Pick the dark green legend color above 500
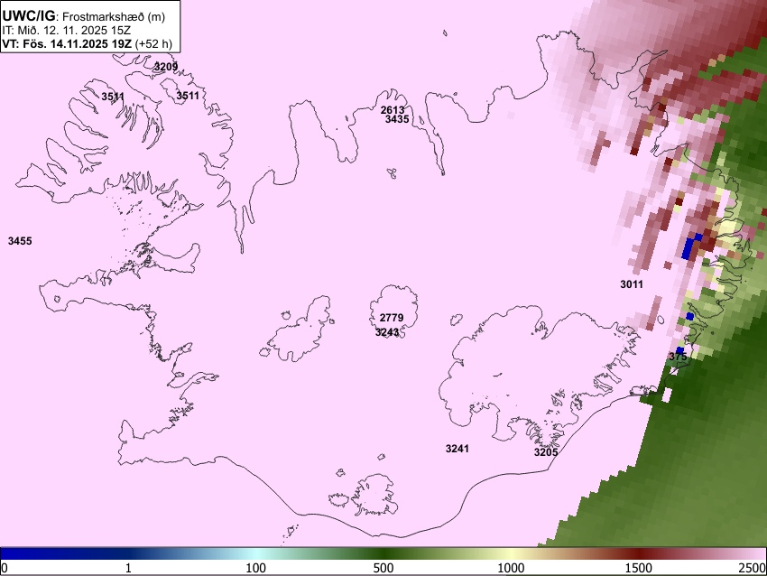Viewport: 767px width, 576px height. (383, 554)
